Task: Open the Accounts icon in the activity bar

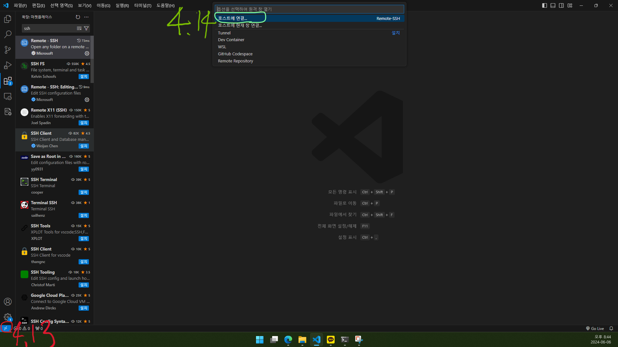Action: (x=8, y=302)
